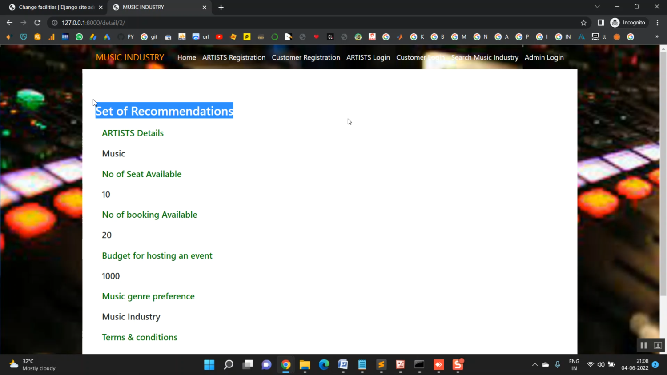Go to the Customer Registration page
The height and width of the screenshot is (375, 667).
click(x=305, y=57)
